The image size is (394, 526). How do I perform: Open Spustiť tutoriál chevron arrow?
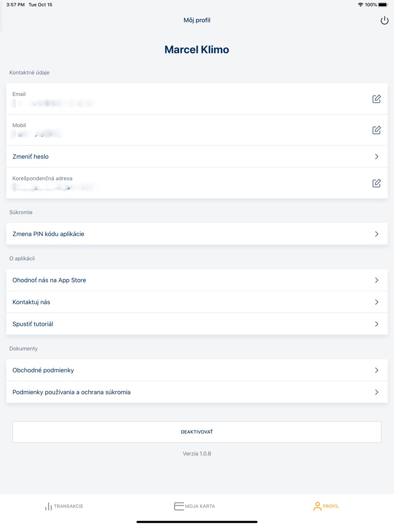(x=376, y=324)
